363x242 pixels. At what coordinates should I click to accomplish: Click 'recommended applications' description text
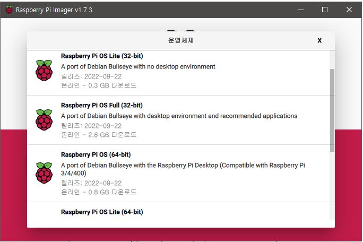[258, 116]
